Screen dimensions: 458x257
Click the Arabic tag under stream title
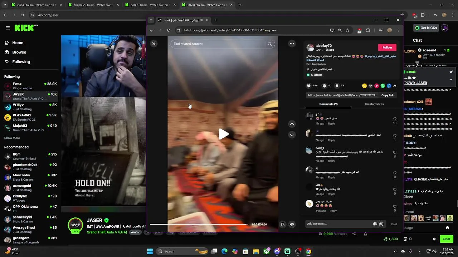point(135,232)
